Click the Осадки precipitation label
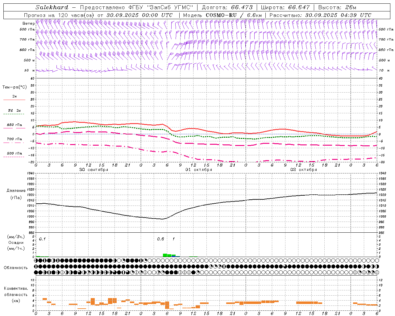Screen dimensions: 395x316 click(x=16, y=243)
